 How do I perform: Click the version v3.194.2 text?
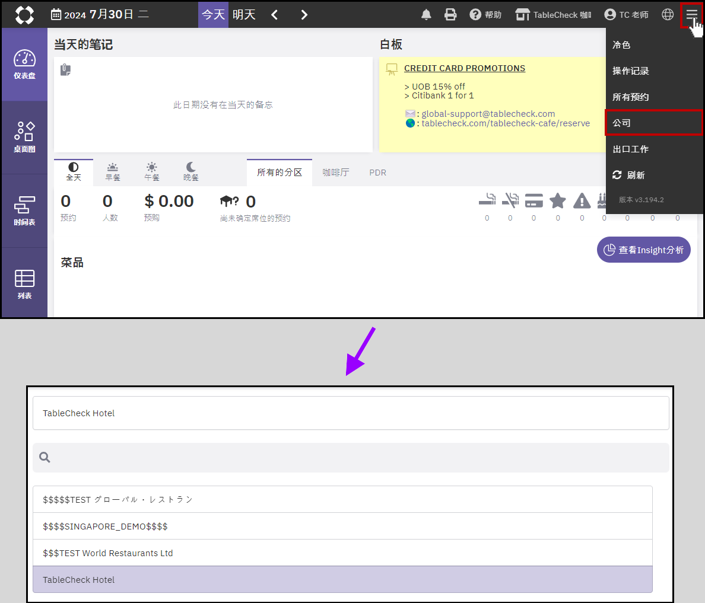[x=641, y=199]
